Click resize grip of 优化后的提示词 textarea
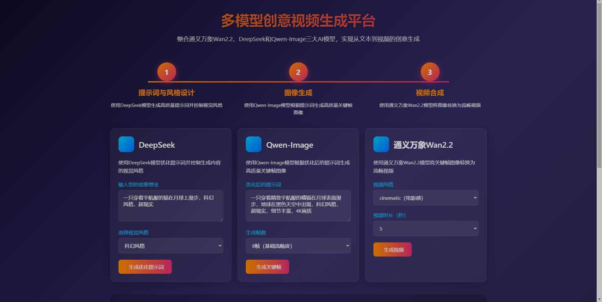Viewport: 602px width, 302px height. coord(349,219)
